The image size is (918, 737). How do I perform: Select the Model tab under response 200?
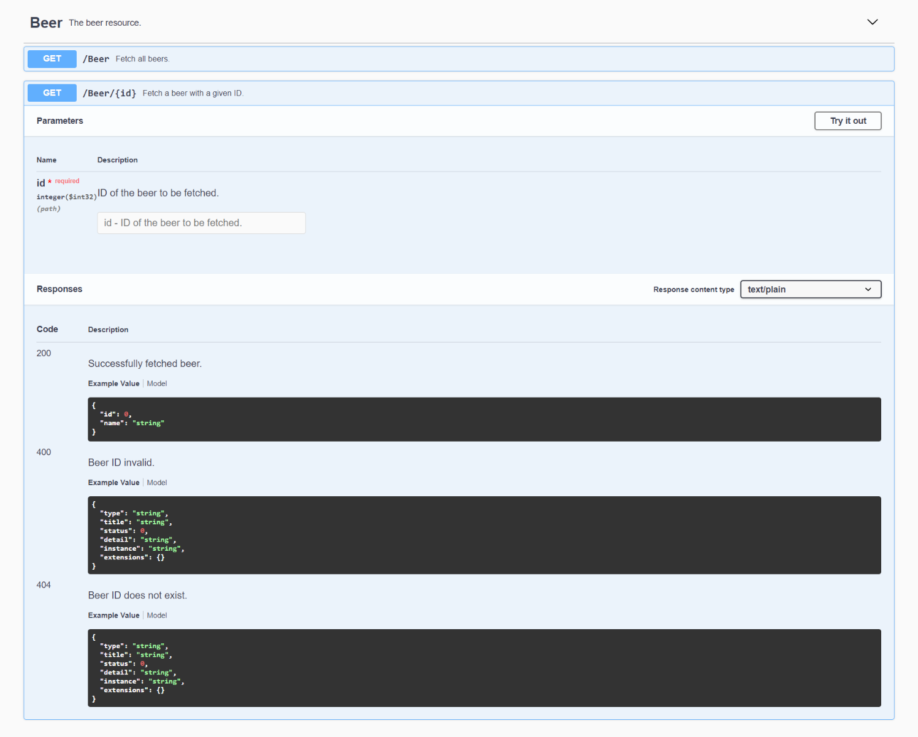pos(157,384)
